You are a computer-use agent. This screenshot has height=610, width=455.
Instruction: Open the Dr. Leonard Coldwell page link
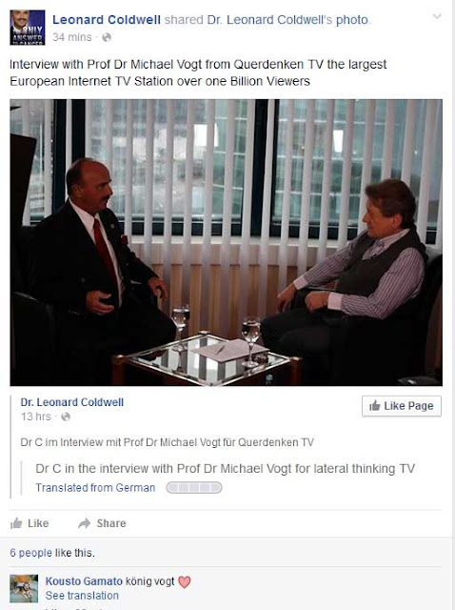[x=72, y=402]
